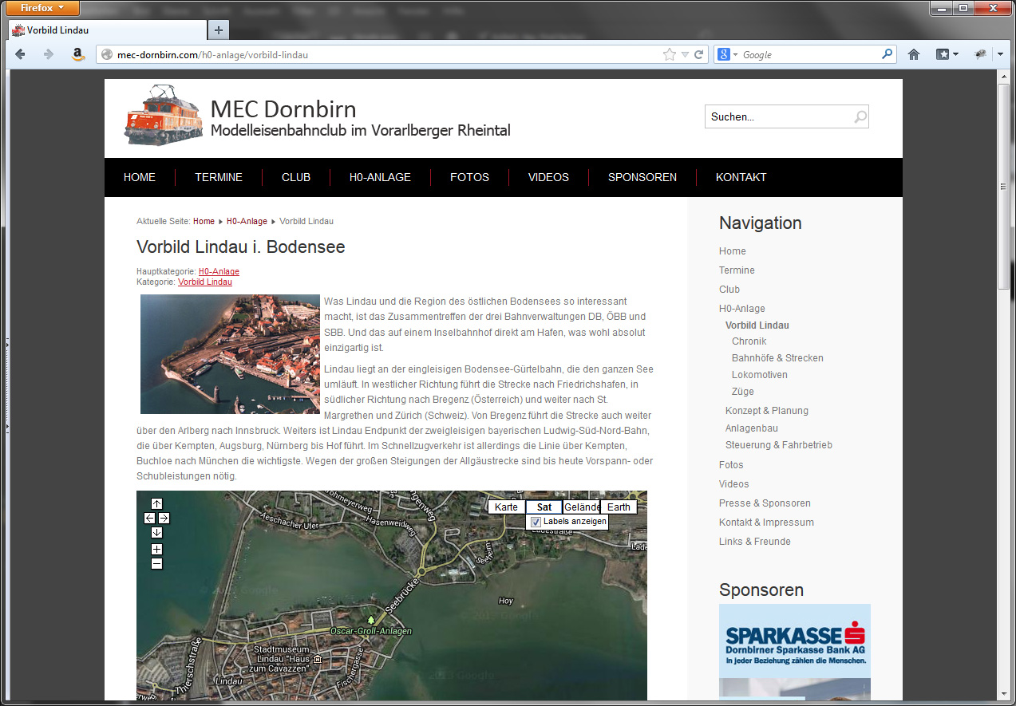Open the Amazon toolbar icon
This screenshot has height=706, width=1016.
[77, 55]
